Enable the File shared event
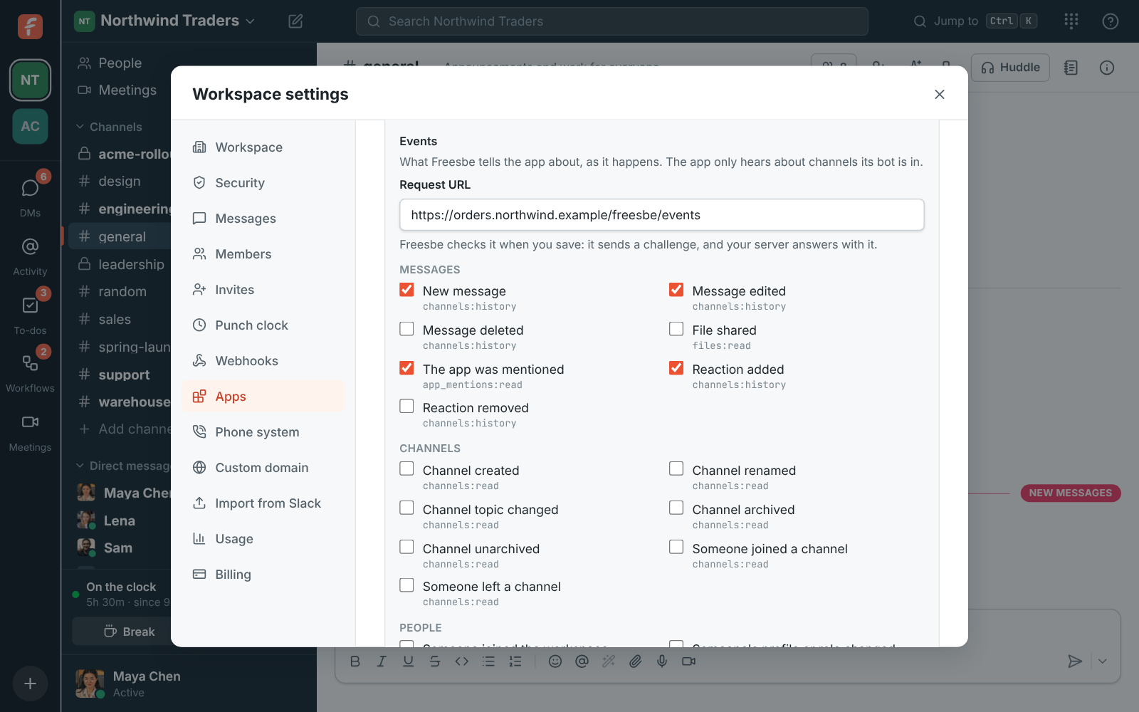 (x=676, y=329)
